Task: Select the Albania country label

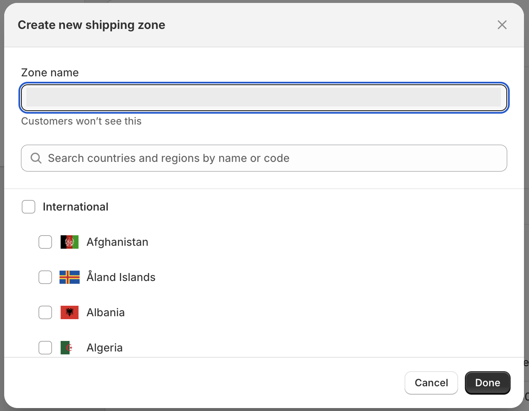Action: [x=106, y=312]
